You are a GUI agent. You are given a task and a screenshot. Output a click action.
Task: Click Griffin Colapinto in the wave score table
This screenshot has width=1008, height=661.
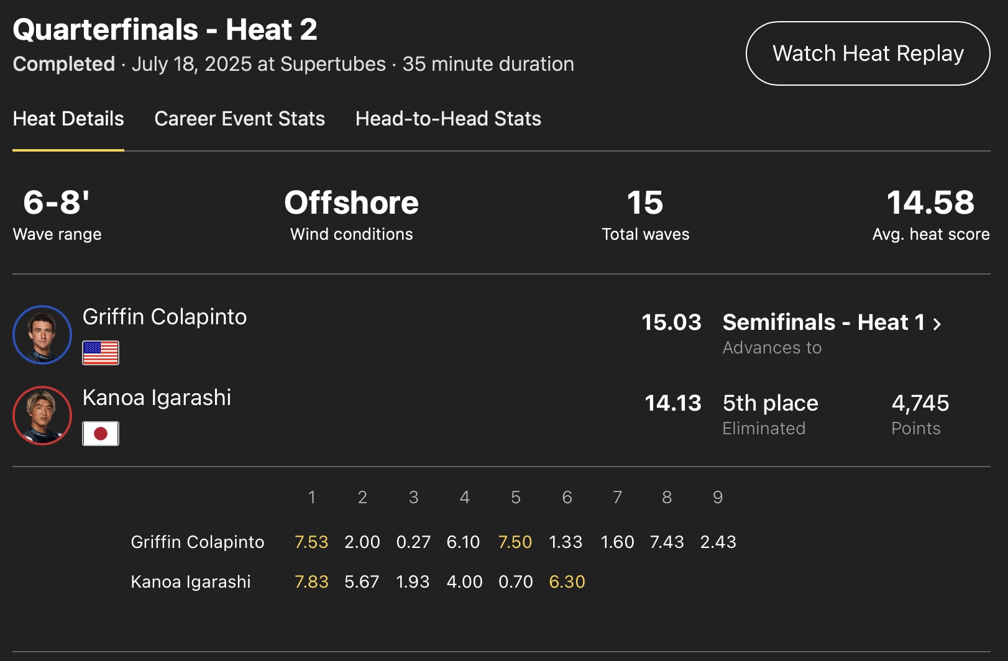[198, 542]
